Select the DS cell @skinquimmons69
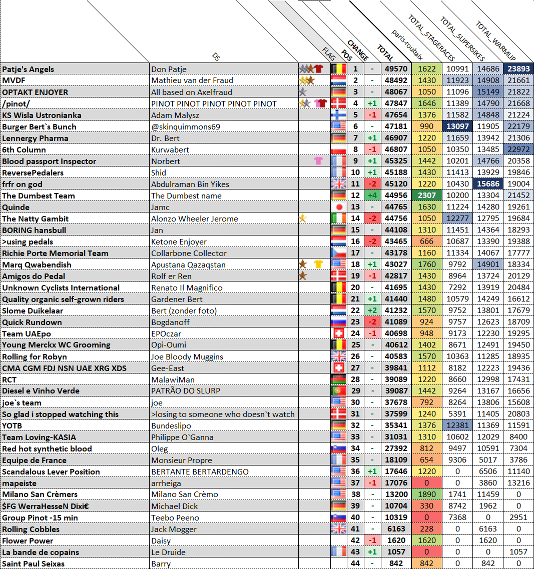 coord(224,126)
